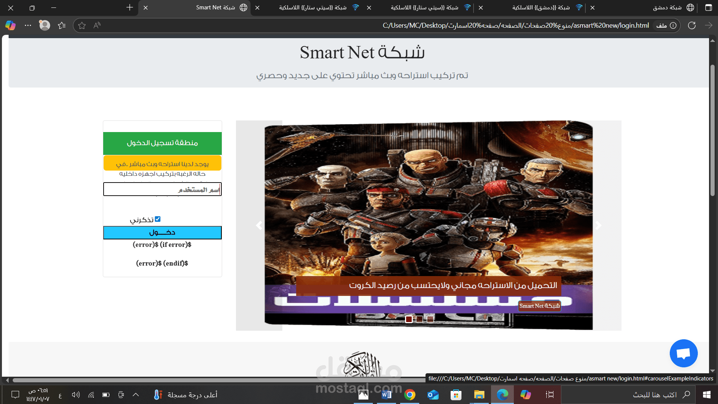718x404 pixels.
Task: Add this page to favorites with the star icon
Action: [82, 25]
